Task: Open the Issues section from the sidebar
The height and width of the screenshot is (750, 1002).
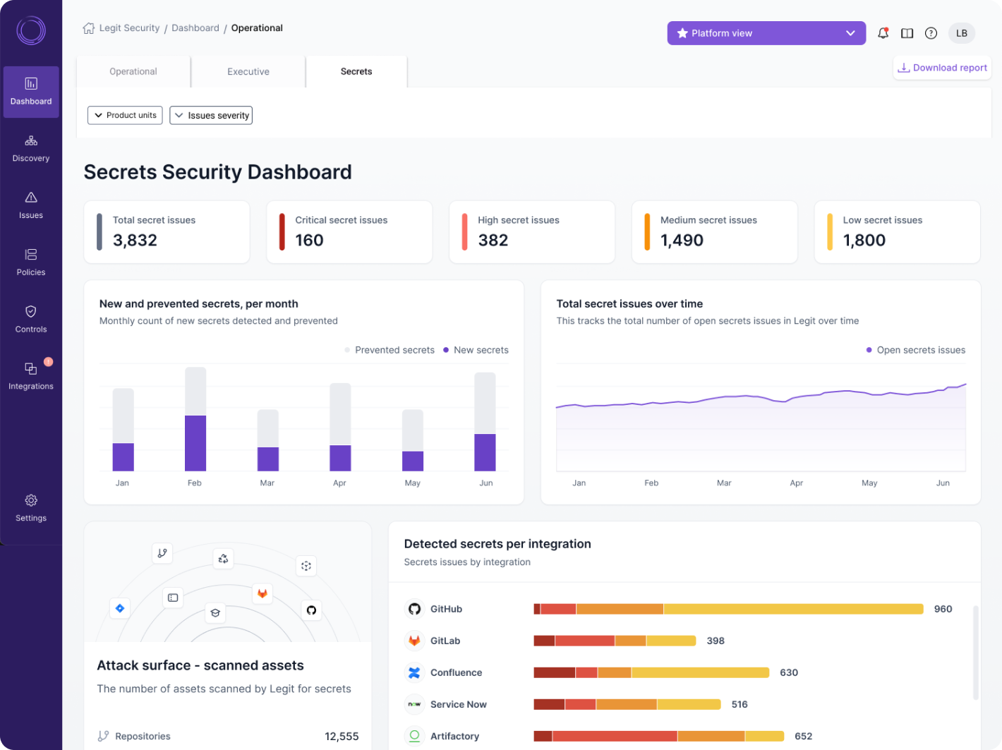Action: (30, 205)
